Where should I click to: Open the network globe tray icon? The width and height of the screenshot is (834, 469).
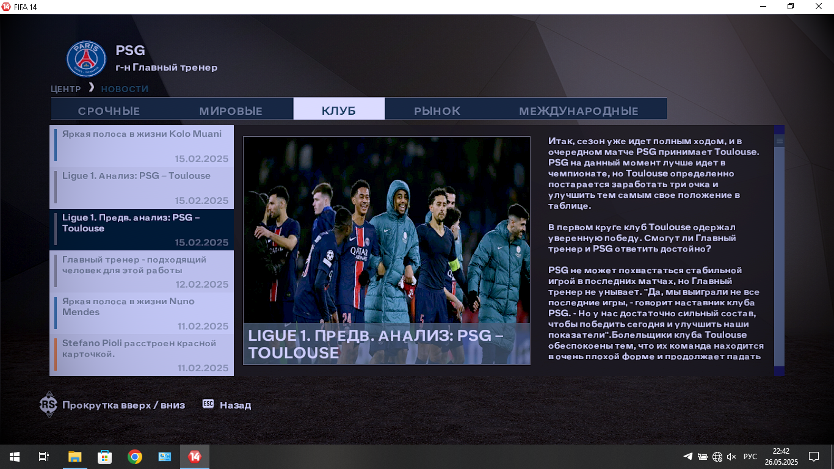[x=717, y=457]
